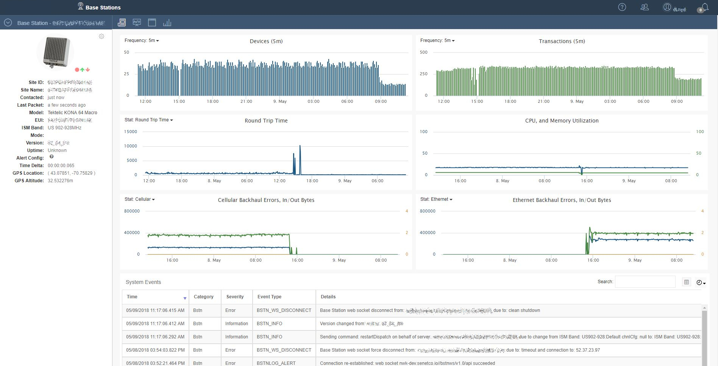
Task: Click the Tektelic base station image
Action: coord(56,52)
